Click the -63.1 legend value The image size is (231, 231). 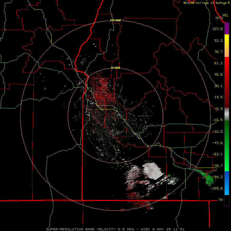pyautogui.click(x=217, y=154)
